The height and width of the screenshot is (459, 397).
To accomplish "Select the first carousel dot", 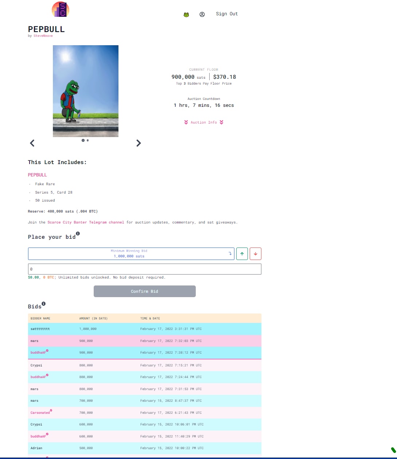I will (x=83, y=140).
